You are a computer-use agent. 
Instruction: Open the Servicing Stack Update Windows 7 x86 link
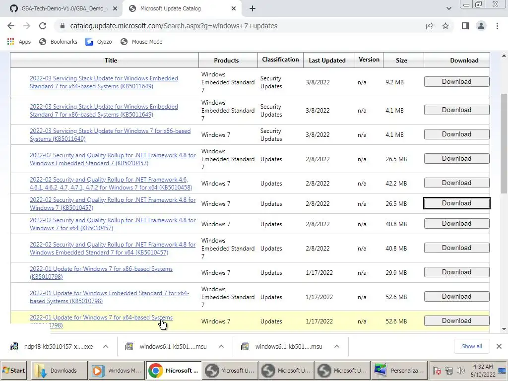[x=110, y=135]
